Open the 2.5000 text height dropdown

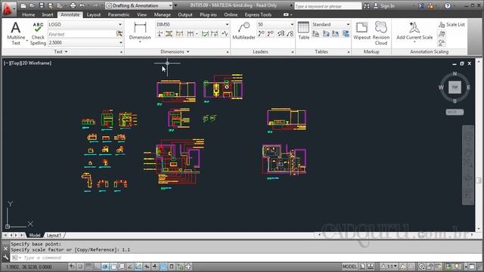(85, 42)
